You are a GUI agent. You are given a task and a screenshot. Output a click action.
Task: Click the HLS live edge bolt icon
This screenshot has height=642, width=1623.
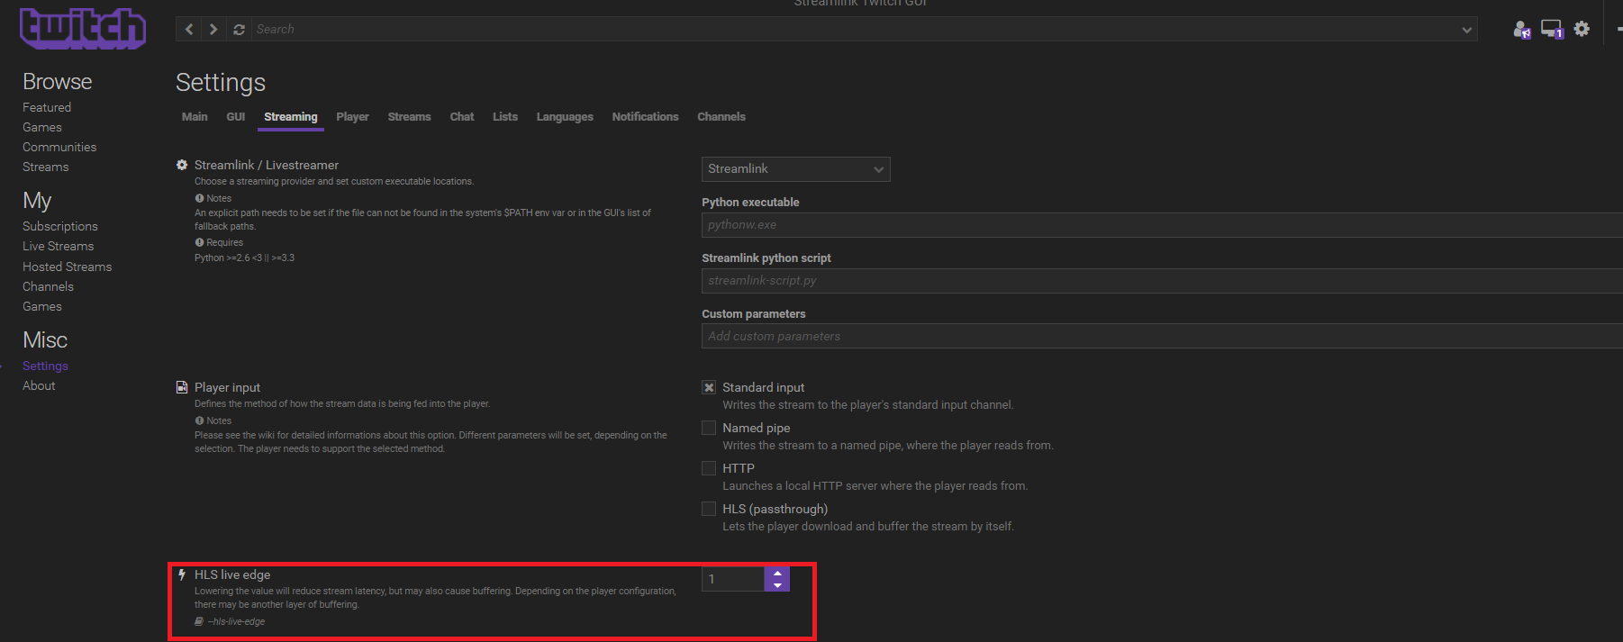[x=182, y=574]
